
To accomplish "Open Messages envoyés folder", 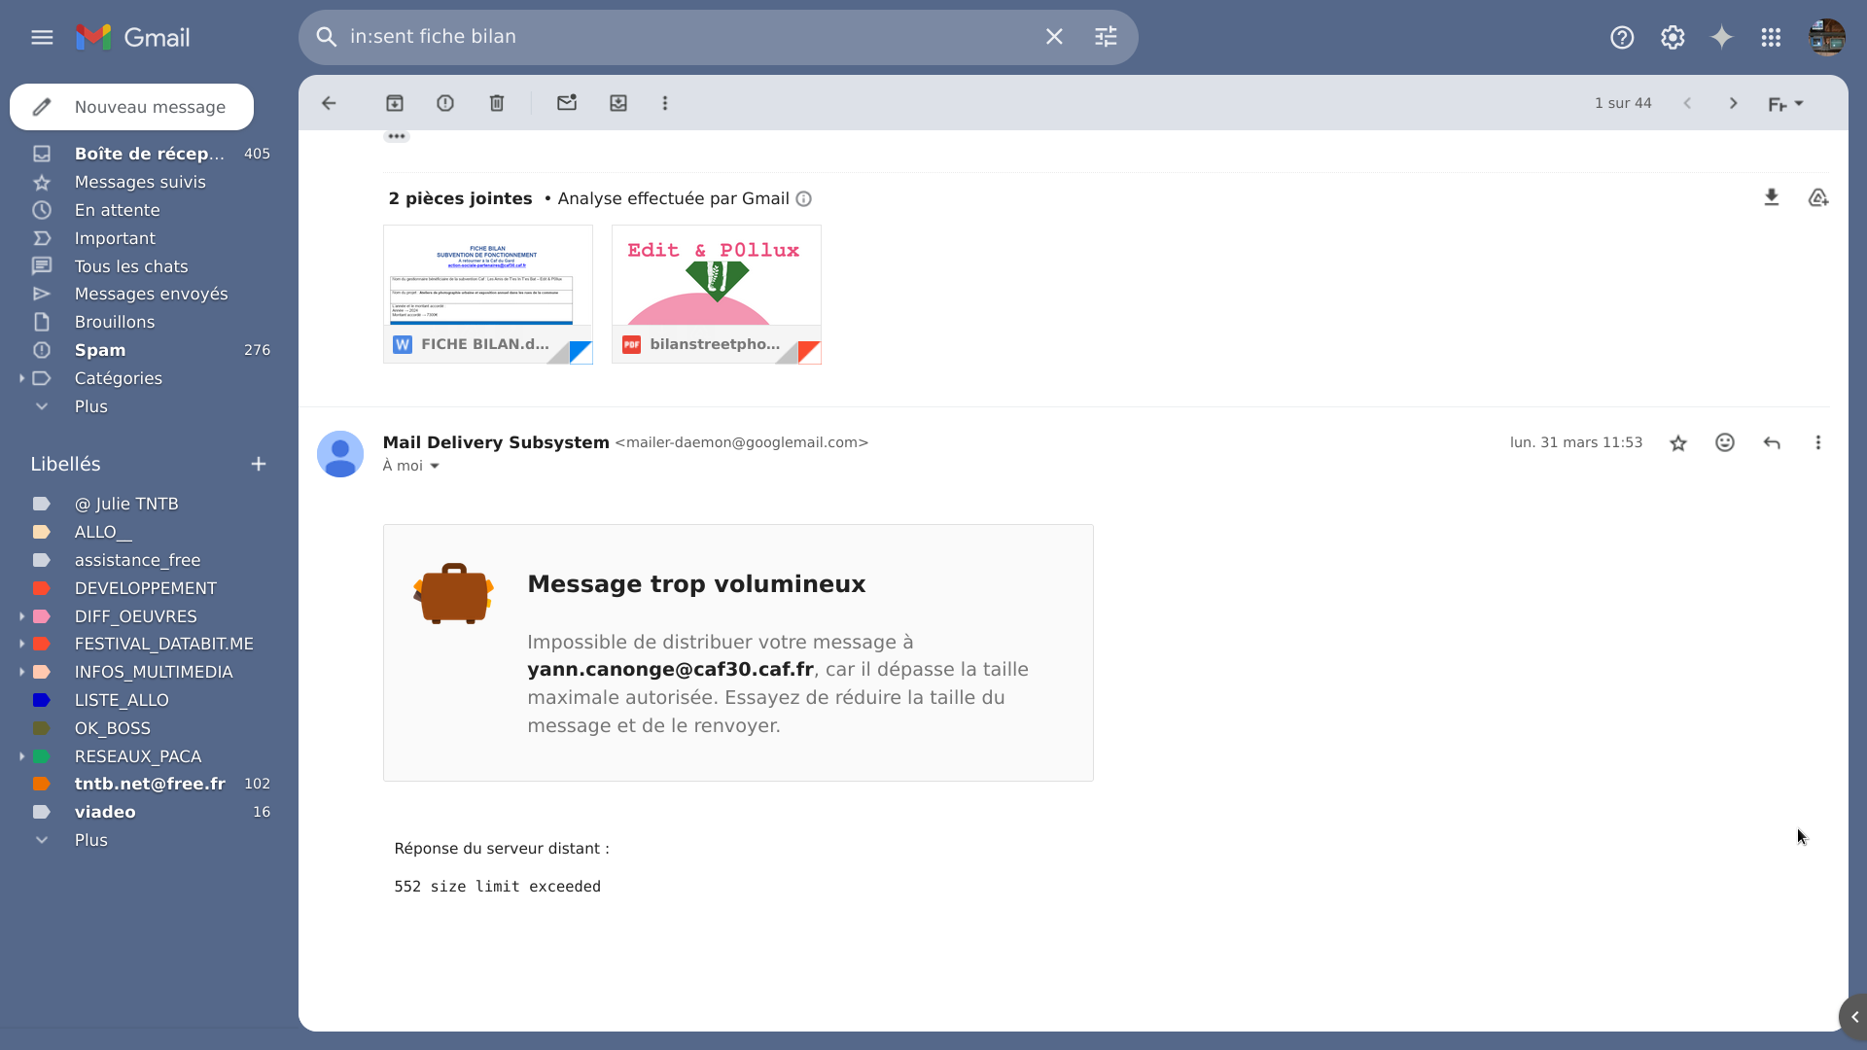I will (x=151, y=294).
